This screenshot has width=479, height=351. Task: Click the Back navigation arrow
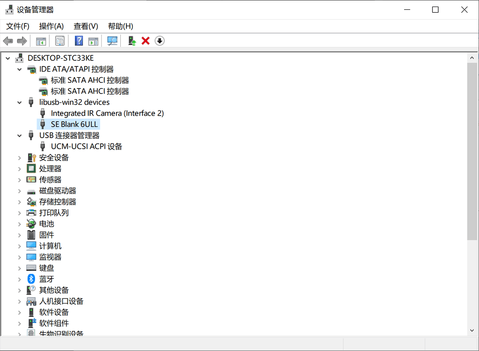7,41
